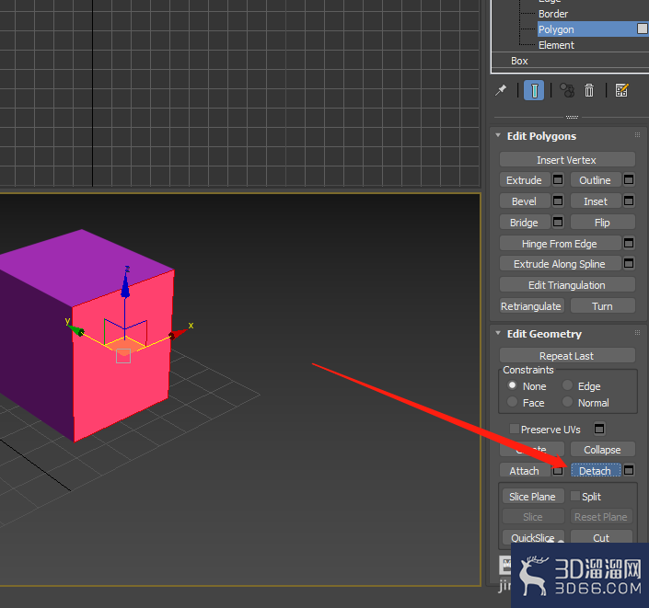Click Flip button

click(603, 223)
